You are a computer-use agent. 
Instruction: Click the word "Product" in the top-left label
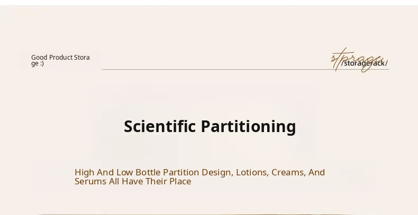pos(61,57)
